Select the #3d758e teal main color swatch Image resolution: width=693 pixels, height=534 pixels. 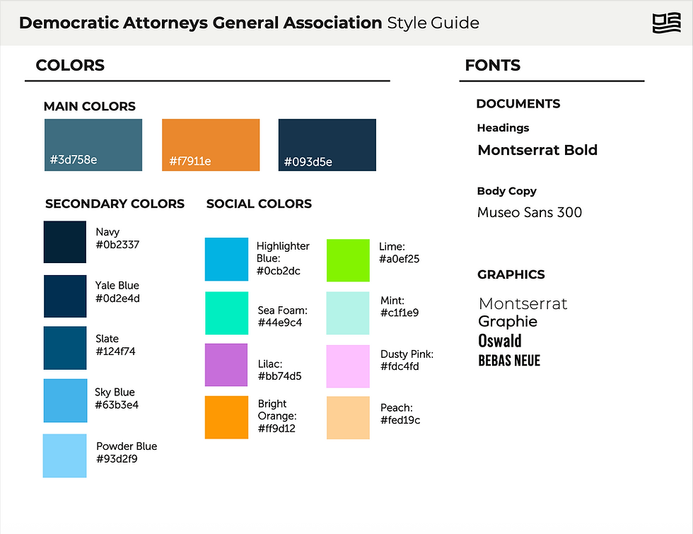tap(93, 145)
